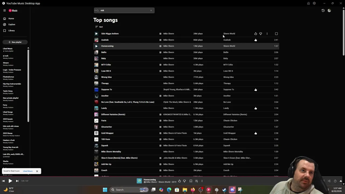Open the hamburger guide menu

tap(5, 11)
